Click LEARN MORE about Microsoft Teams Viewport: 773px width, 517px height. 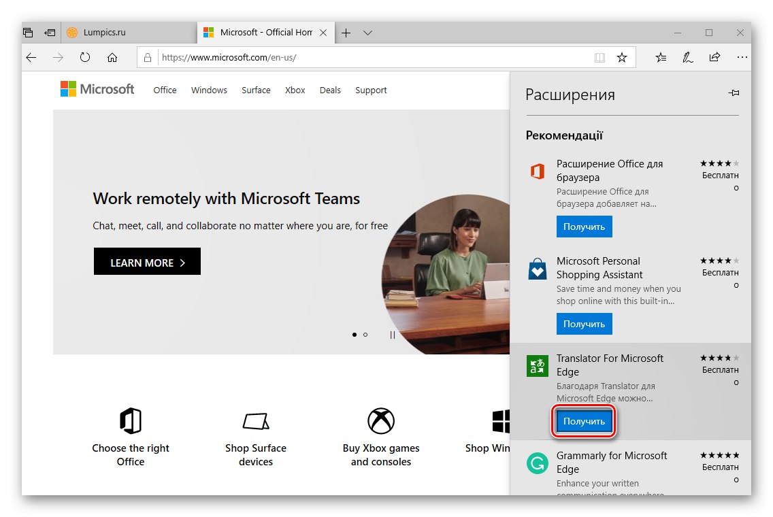point(147,261)
